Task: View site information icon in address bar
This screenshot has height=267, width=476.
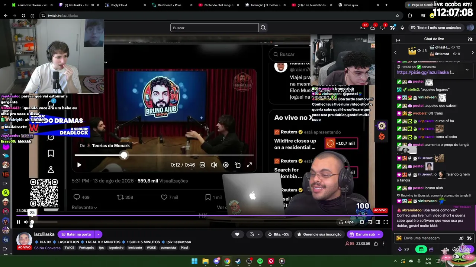Action: click(43, 16)
